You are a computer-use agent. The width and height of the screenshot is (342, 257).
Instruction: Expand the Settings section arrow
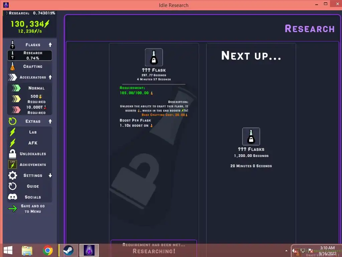coord(50,175)
